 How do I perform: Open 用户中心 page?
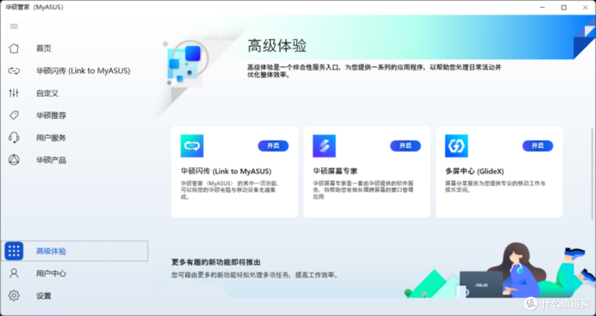(51, 273)
